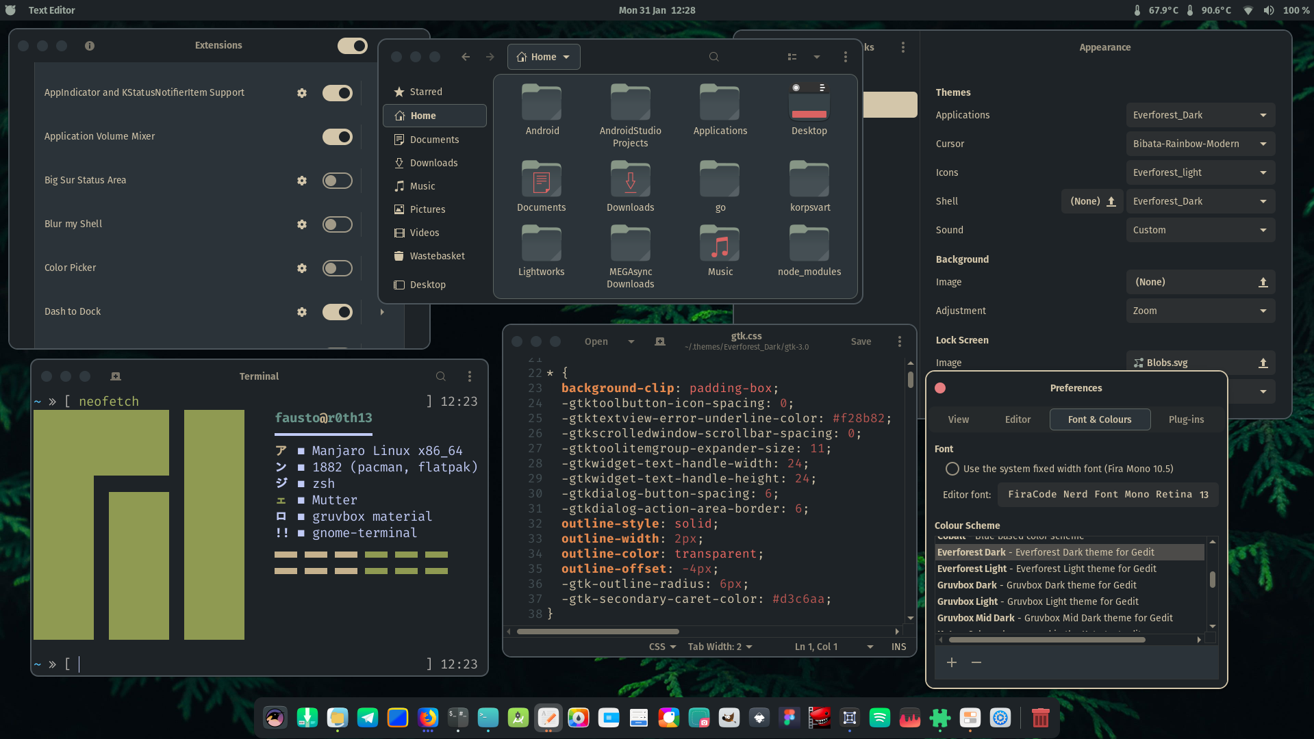Click new document icon in gedit header

point(660,341)
